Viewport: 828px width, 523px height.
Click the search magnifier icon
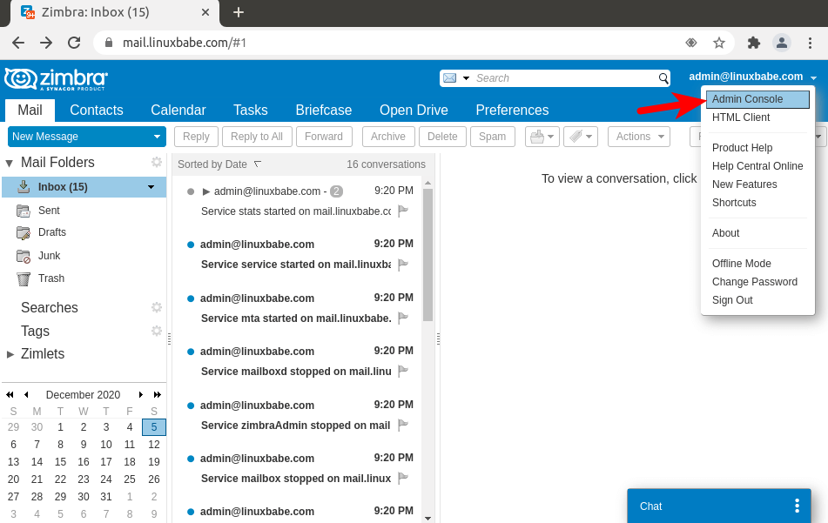[663, 78]
